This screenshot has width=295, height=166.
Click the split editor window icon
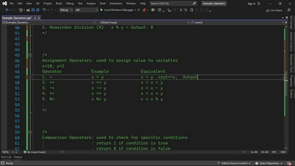click(x=286, y=23)
